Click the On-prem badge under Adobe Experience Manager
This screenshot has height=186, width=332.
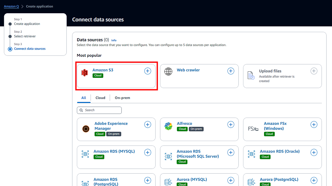114,134
